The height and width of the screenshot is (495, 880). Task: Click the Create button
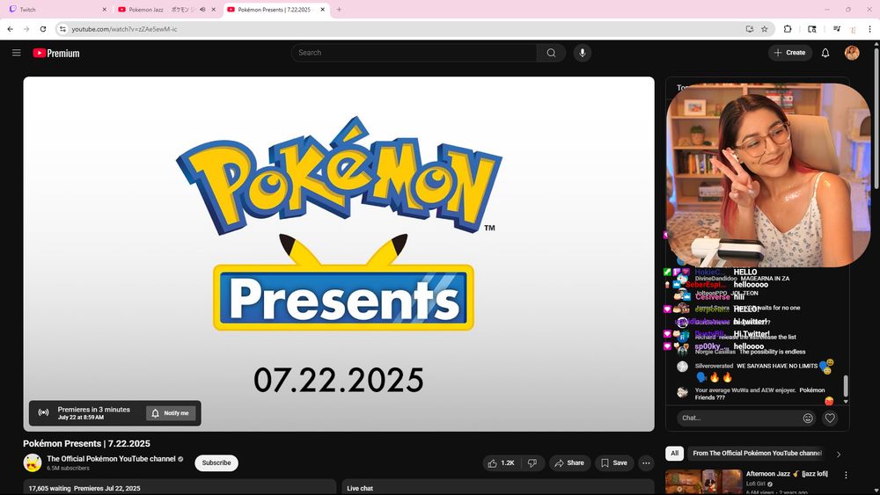pyautogui.click(x=789, y=53)
